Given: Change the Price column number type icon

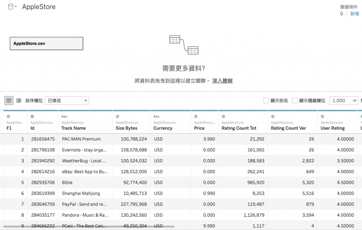Looking at the screenshot, I should tap(196, 116).
